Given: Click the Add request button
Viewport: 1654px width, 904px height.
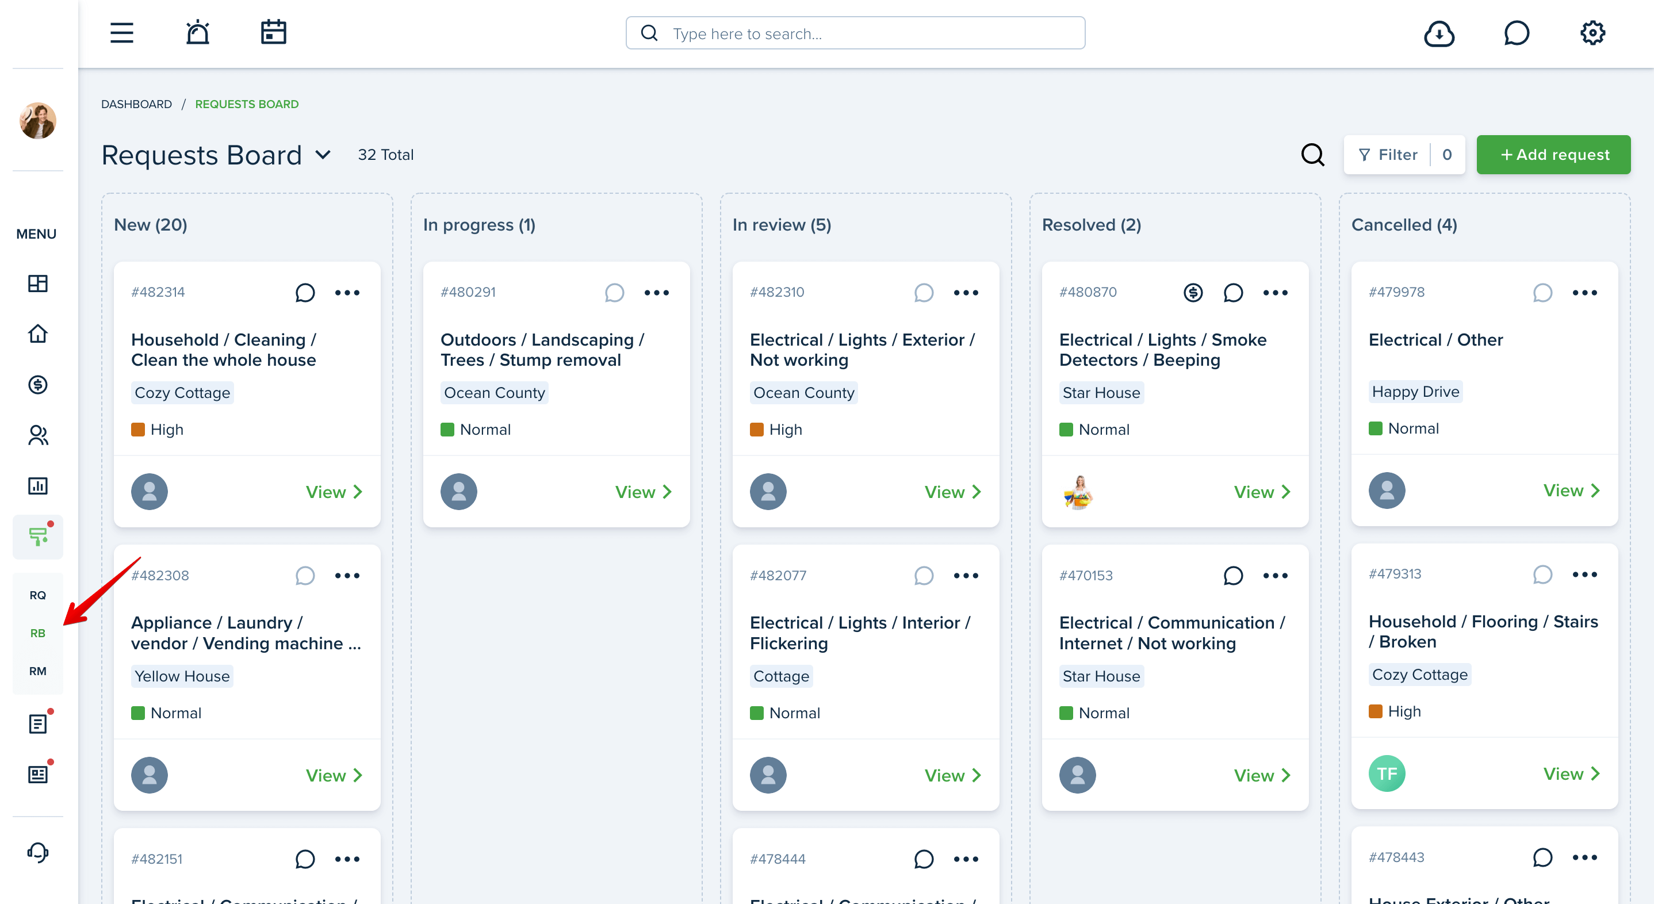Looking at the screenshot, I should (1553, 155).
